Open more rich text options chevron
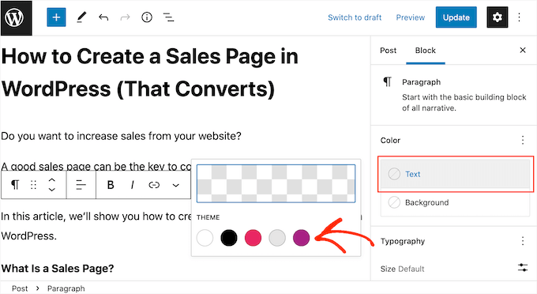 click(175, 186)
